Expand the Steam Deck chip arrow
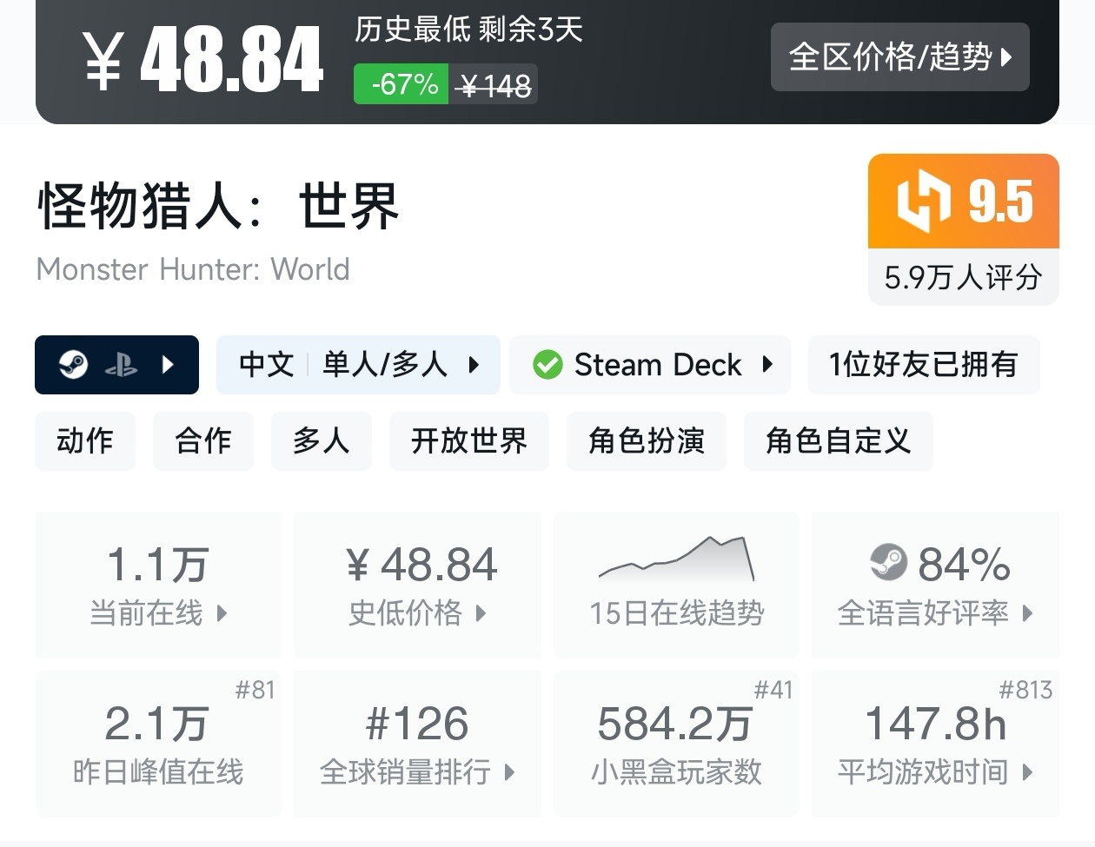Viewport: 1095px width, 847px height. pos(767,365)
